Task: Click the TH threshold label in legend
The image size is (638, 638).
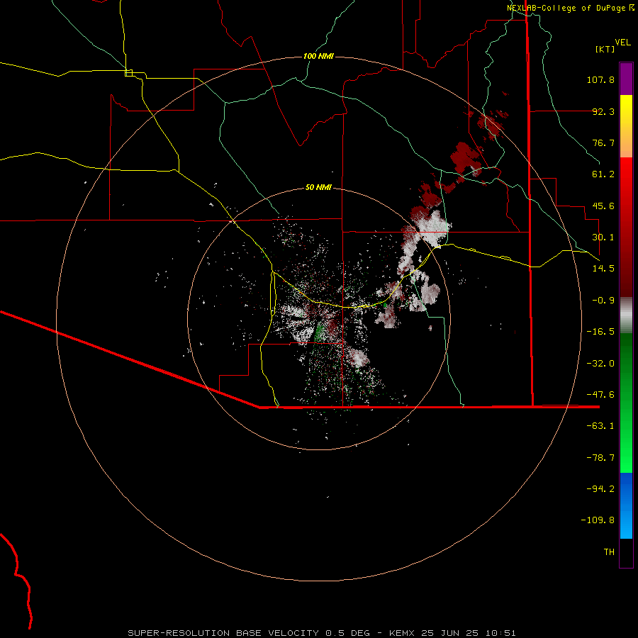Action: [609, 552]
